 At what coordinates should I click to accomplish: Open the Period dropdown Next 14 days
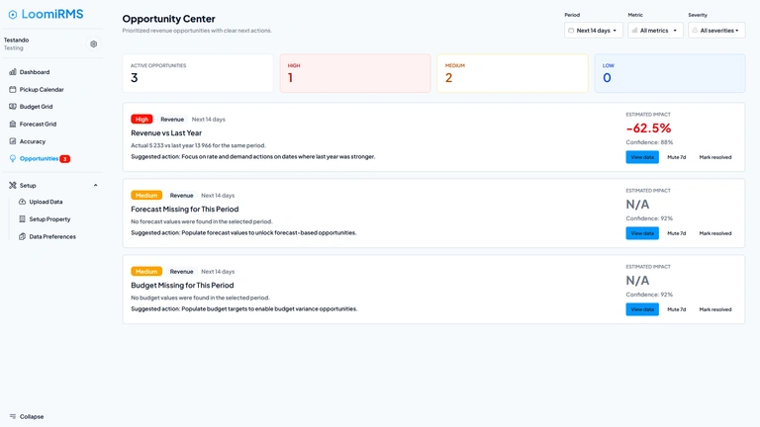(594, 31)
